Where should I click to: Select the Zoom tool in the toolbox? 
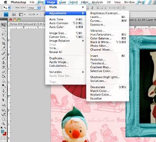click(x=4, y=124)
